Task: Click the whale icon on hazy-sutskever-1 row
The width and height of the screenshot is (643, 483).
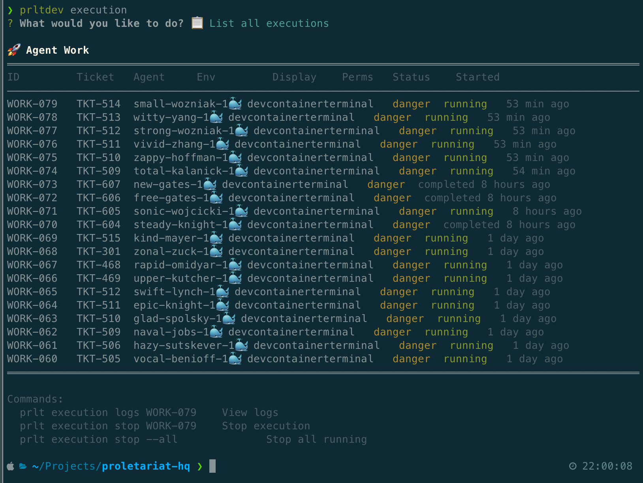Action: [241, 345]
